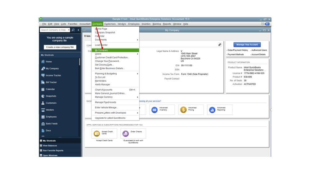This screenshot has height=174, width=310.
Task: Click the Calendar shortcut icon in sidebar
Action: [x=43, y=89]
